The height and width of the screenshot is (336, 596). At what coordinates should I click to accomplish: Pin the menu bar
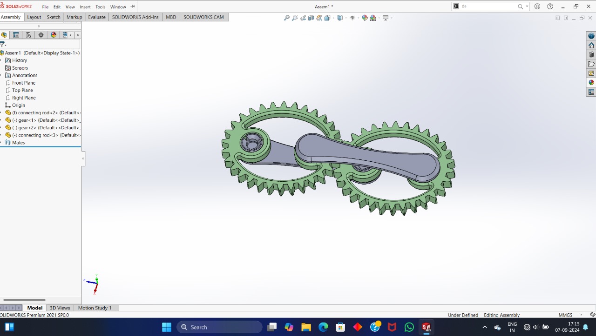(x=133, y=7)
